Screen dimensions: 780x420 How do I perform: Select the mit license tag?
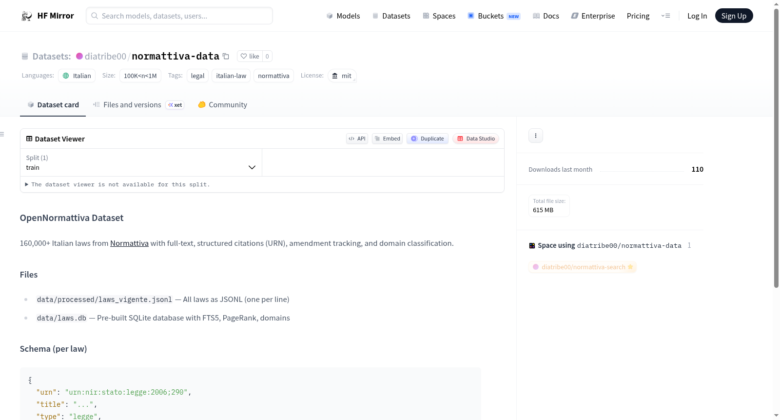342,76
